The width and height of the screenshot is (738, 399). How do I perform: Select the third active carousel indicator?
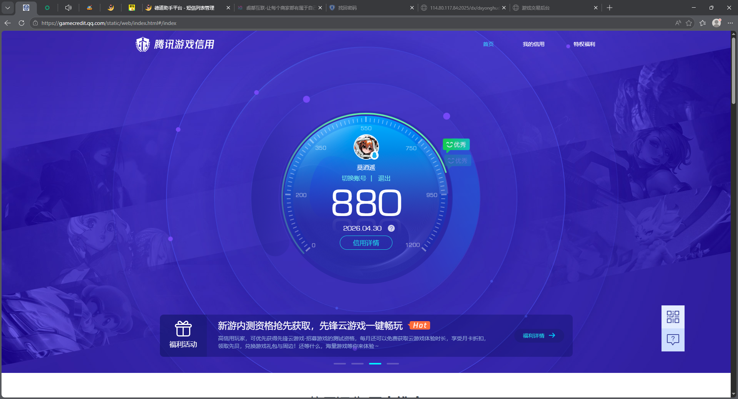coord(375,363)
